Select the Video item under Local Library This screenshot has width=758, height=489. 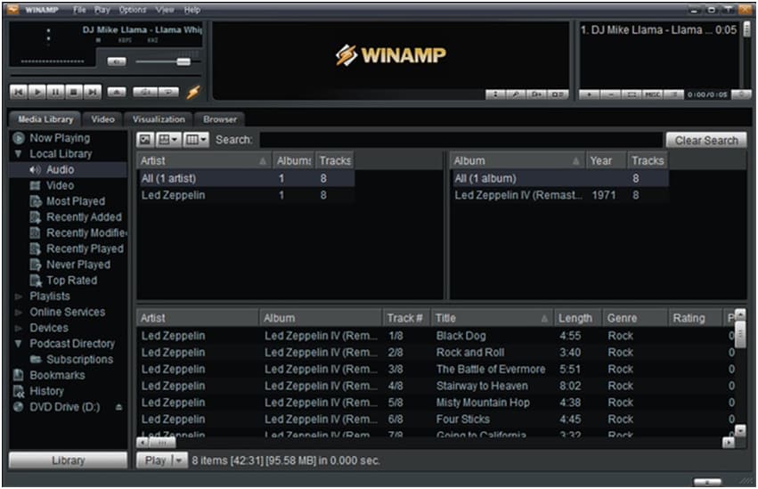coord(60,185)
